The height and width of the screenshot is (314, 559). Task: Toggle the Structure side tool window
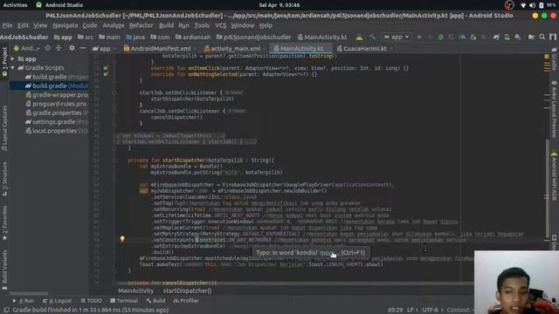coord(4,179)
